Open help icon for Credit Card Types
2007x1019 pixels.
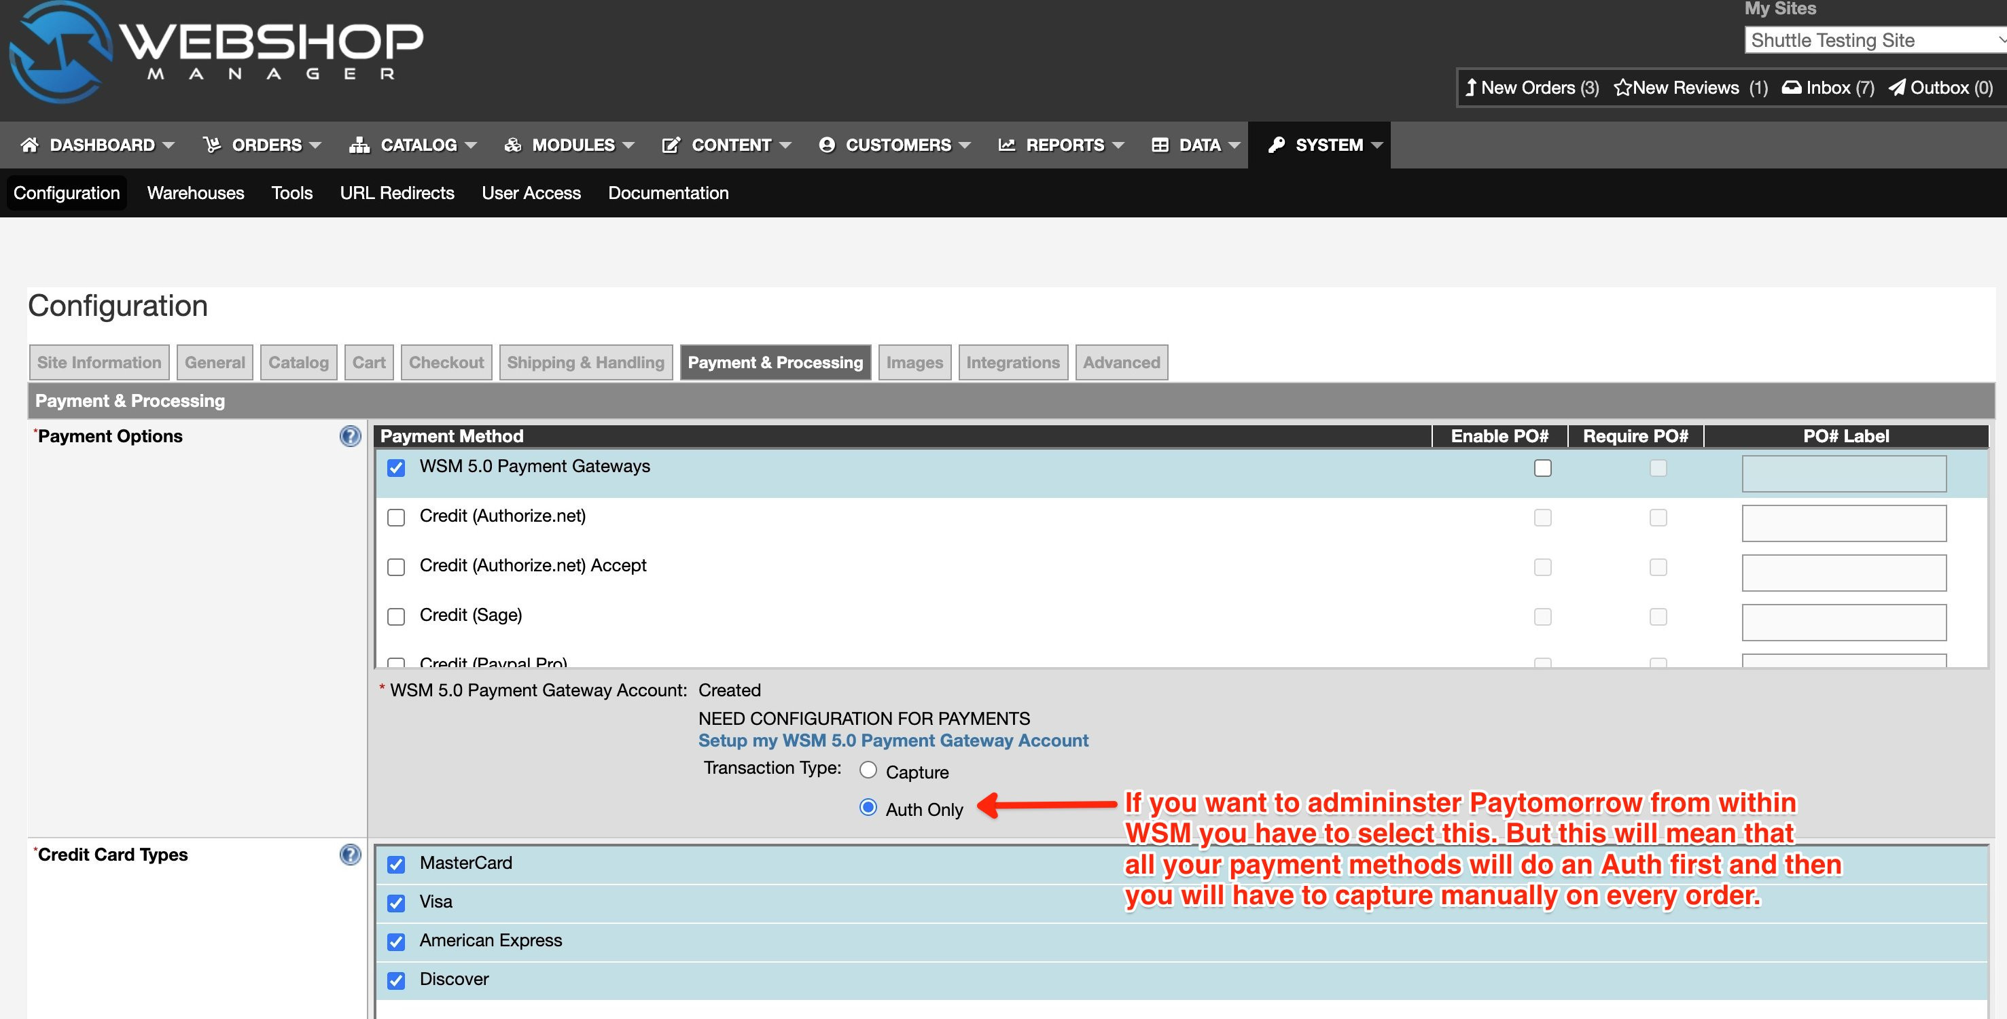[351, 855]
